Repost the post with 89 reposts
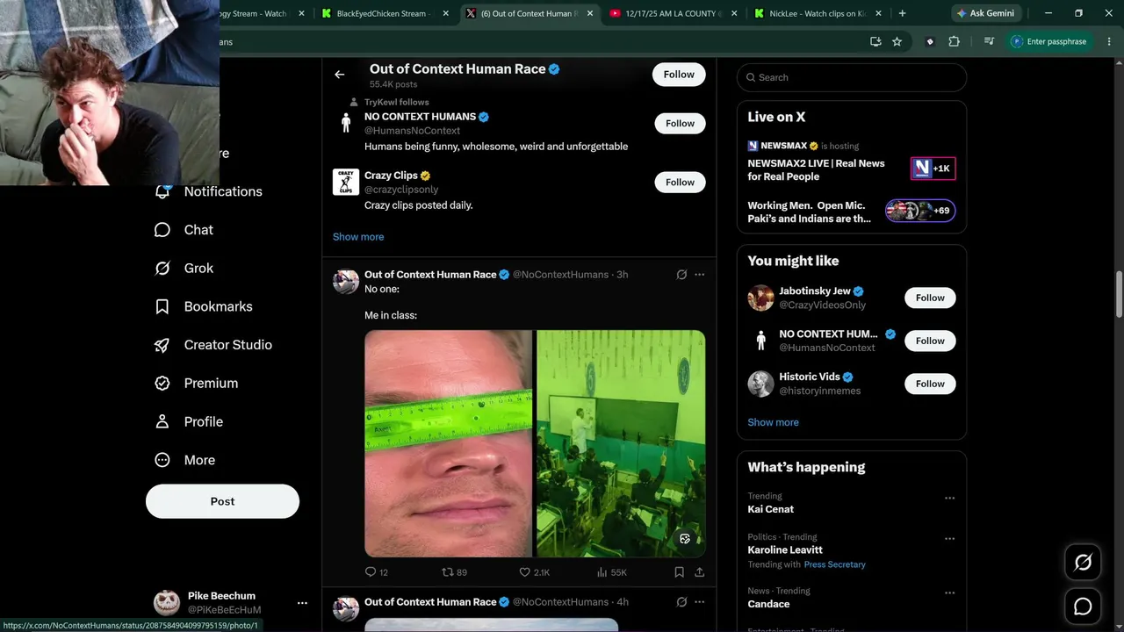Screen dimensions: 1124x632 [454, 572]
